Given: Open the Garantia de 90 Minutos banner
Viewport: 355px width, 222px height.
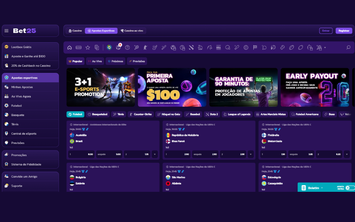Looking at the screenshot, I should pos(244,87).
